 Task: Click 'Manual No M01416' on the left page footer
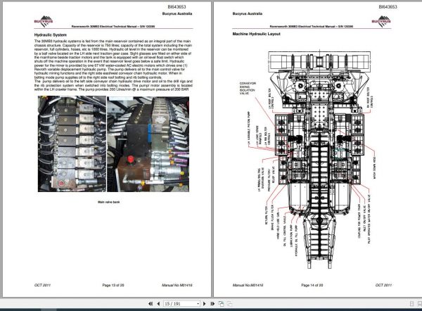177,285
